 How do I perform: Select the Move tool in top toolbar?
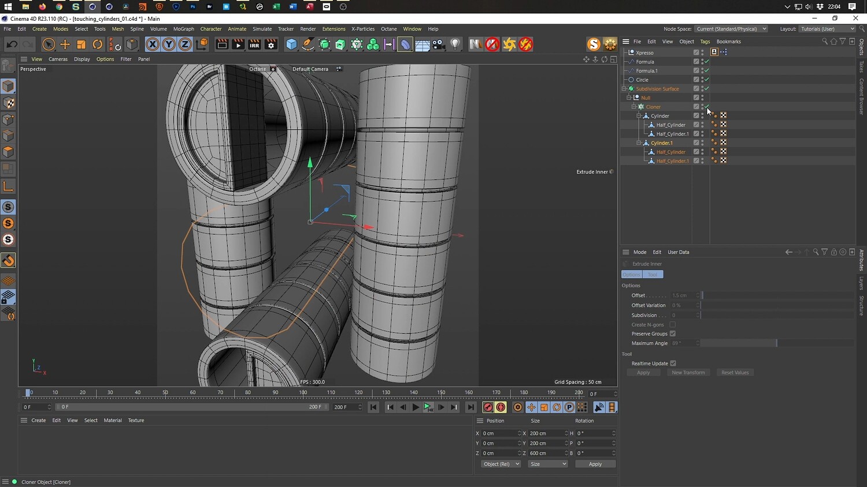(x=65, y=44)
